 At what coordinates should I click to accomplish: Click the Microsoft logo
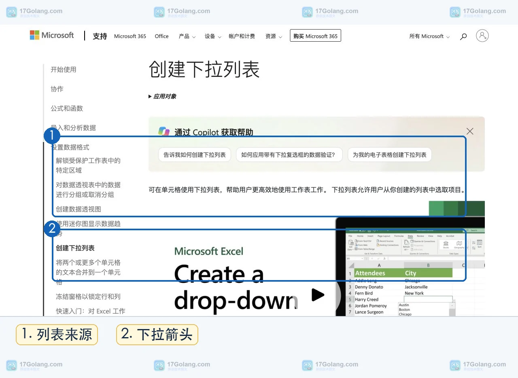pyautogui.click(x=52, y=35)
